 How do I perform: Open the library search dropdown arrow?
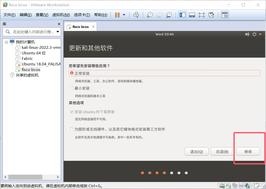click(58, 32)
